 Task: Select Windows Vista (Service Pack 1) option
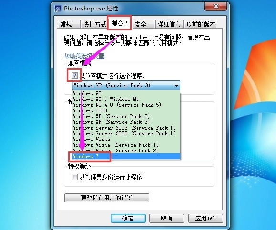pos(126,145)
